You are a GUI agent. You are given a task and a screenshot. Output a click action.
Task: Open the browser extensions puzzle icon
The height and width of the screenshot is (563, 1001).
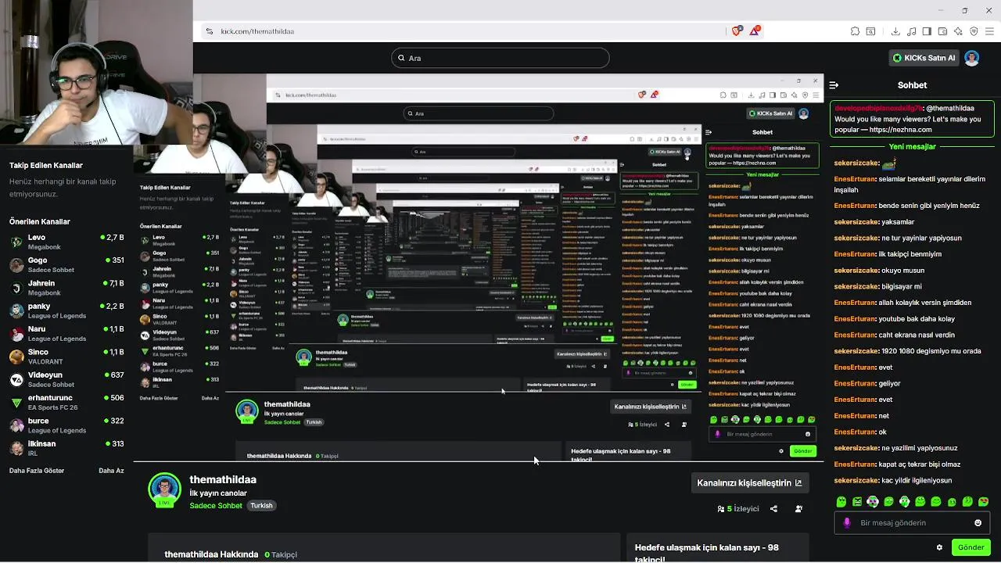(x=856, y=31)
